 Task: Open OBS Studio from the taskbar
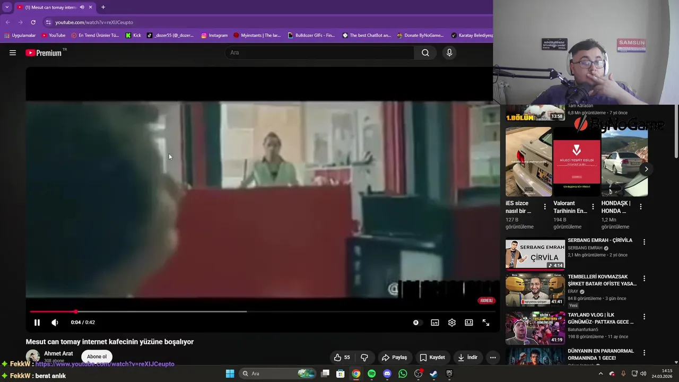pos(418,374)
